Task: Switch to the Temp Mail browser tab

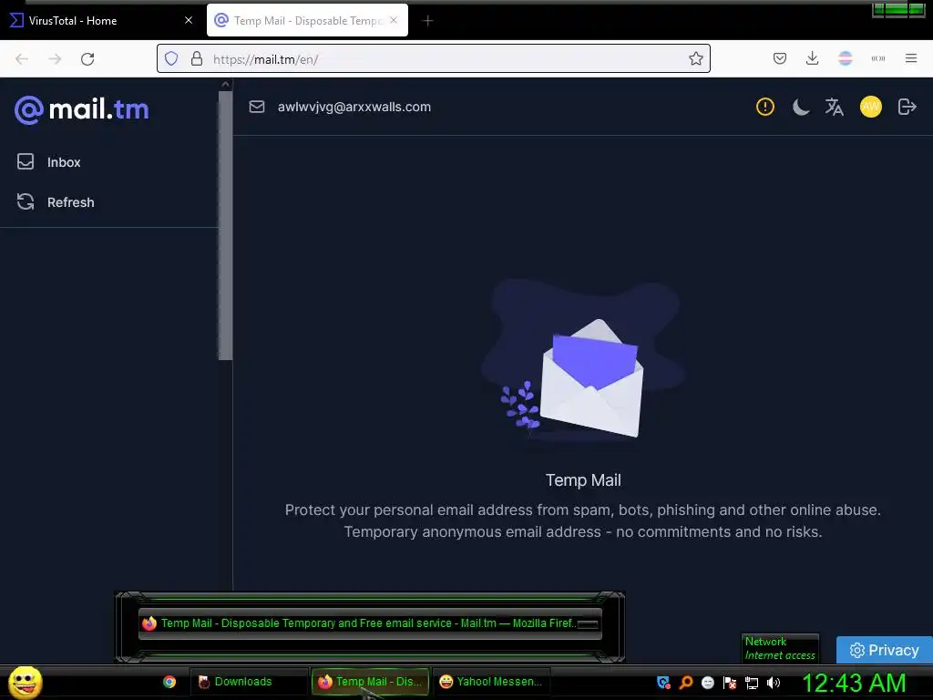Action: tap(307, 20)
